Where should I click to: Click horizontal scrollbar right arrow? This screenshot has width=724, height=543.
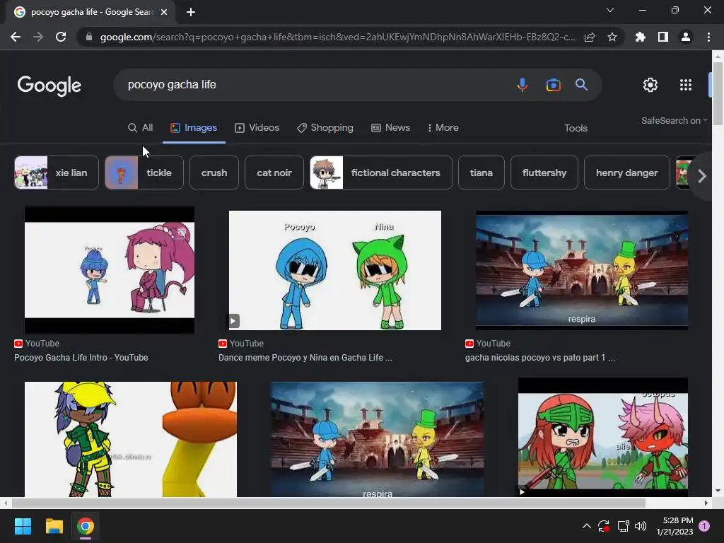706,503
